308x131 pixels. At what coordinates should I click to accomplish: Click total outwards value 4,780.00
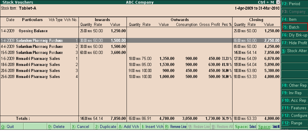coord(167,118)
